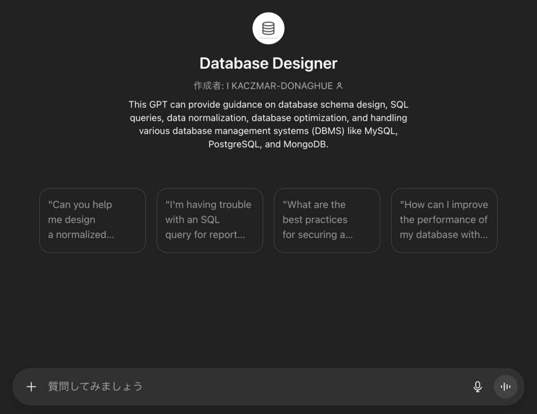This screenshot has height=414, width=537.
Task: Click the plus icon to attach files
Action: point(31,387)
